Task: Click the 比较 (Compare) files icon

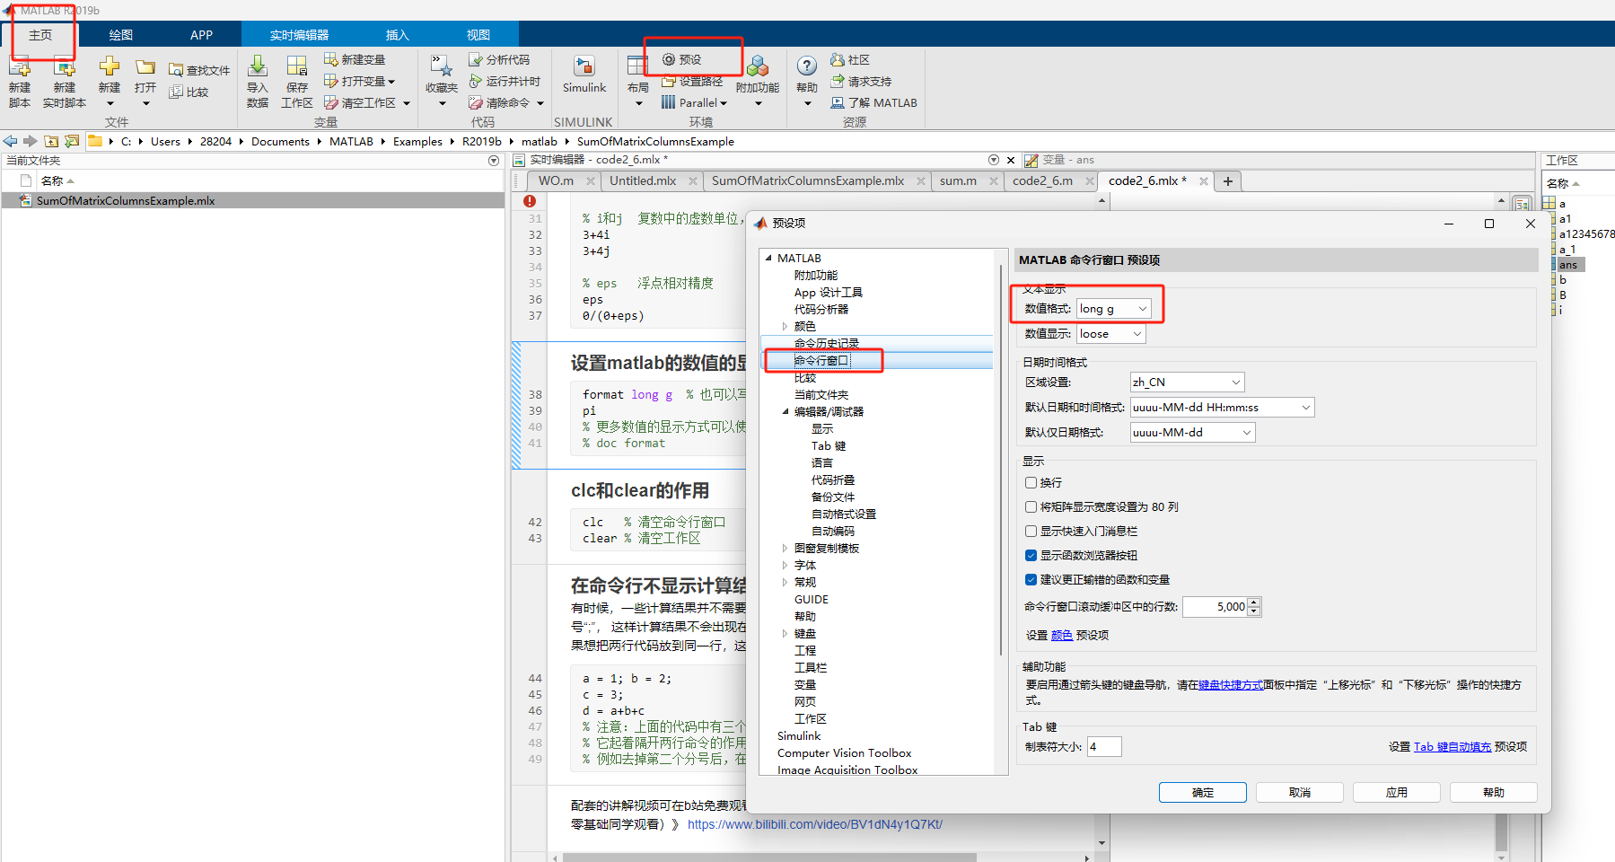Action: click(189, 92)
